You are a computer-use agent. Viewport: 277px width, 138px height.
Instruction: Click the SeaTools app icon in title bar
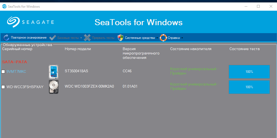click(4, 6)
